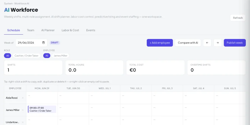Switch to the Schedule tab
The height and width of the screenshot is (125, 250).
[14, 30]
